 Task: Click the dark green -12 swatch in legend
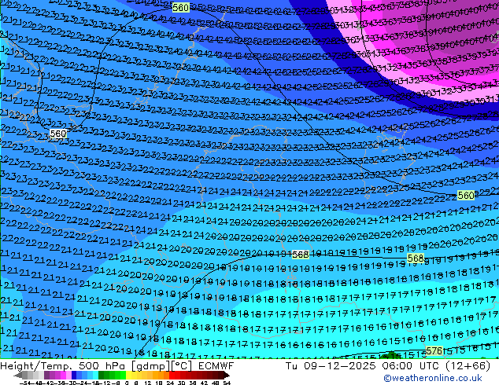pos(101,375)
